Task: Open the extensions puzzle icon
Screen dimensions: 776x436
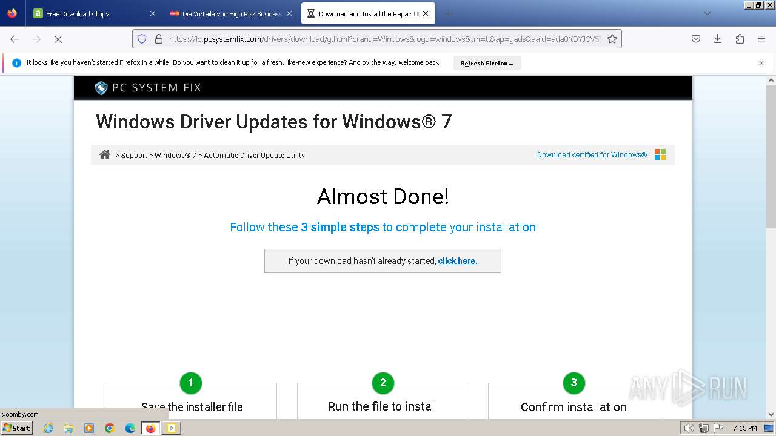Action: [x=740, y=39]
